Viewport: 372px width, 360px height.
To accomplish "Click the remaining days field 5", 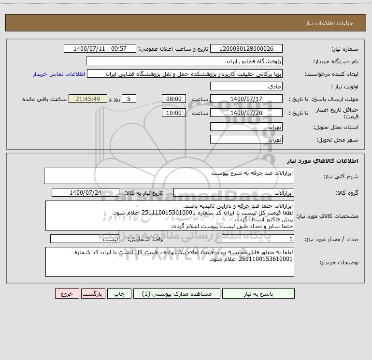I will click(x=129, y=99).
